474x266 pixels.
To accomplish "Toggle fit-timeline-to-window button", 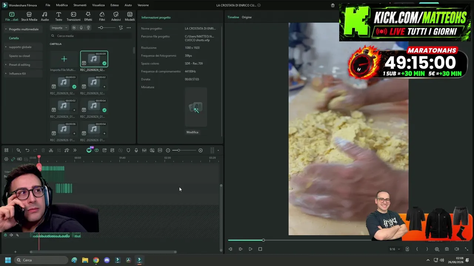I will 160,150.
